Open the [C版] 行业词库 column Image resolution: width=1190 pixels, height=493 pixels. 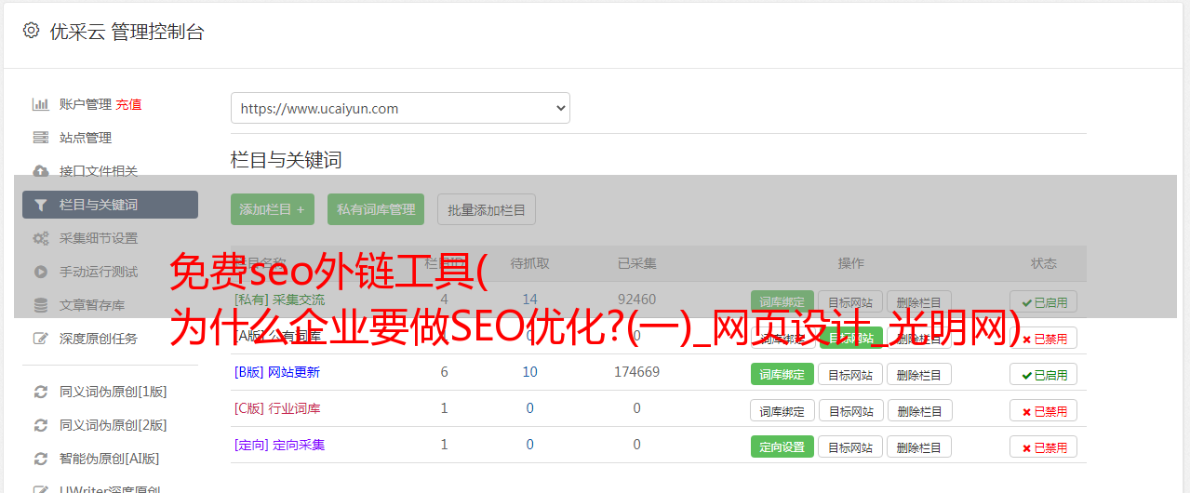[x=277, y=408]
